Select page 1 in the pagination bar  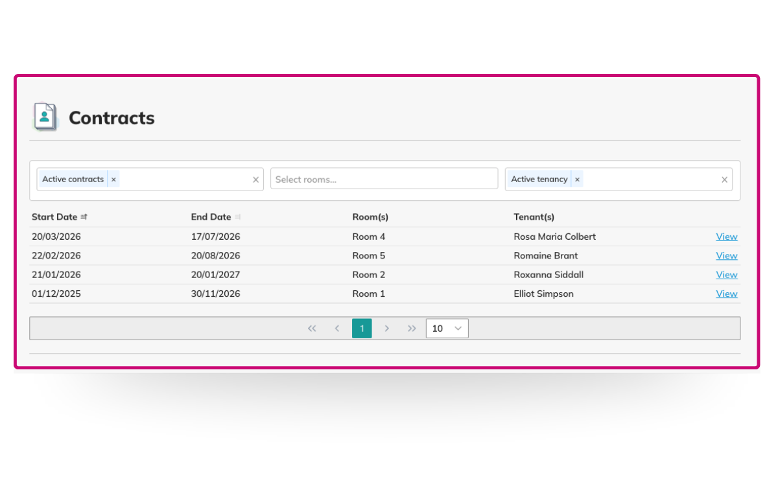tap(362, 328)
